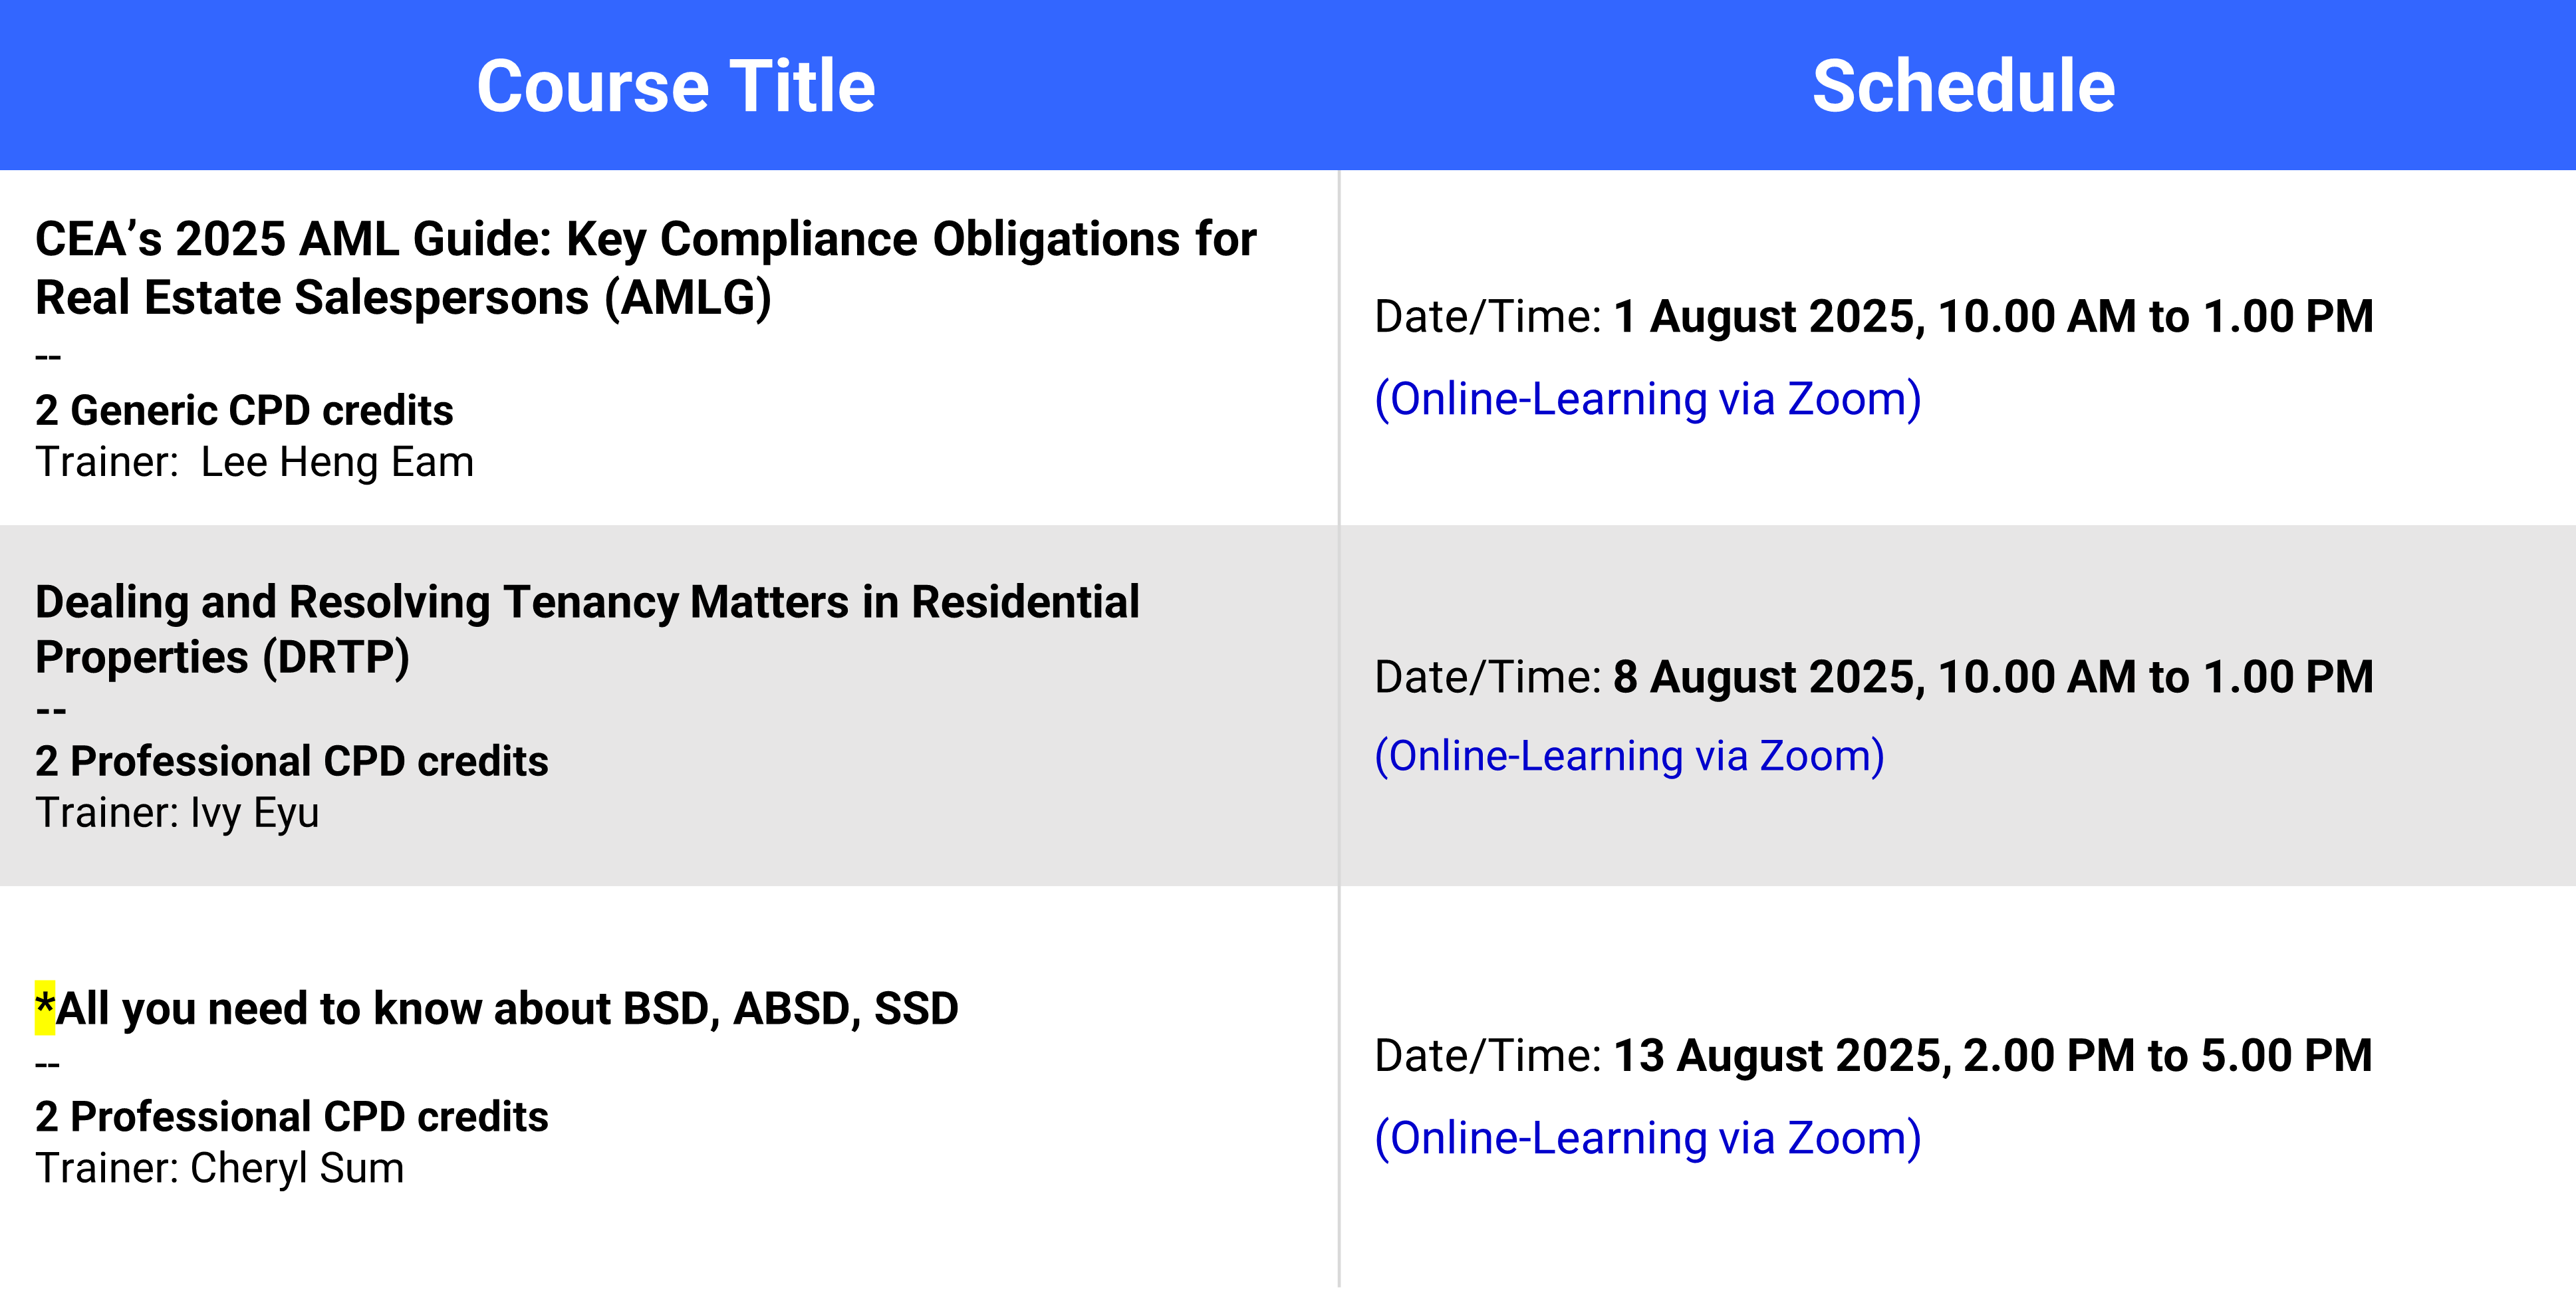Click the Properties (DRTP) text line
The height and width of the screenshot is (1289, 2576).
tap(222, 657)
